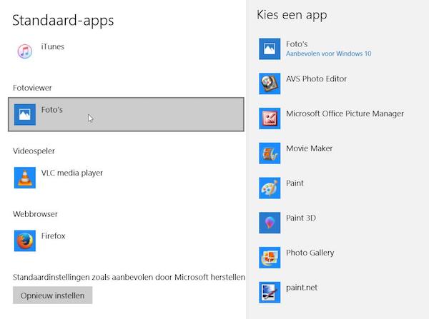Click the Standaard-apps page title
This screenshot has height=319, width=429.
(63, 21)
